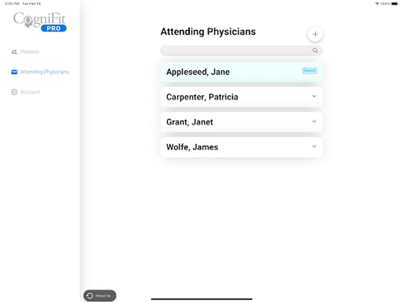Click the CogniFit PRO logo
Viewport: 403px width, 302px height.
tap(40, 22)
